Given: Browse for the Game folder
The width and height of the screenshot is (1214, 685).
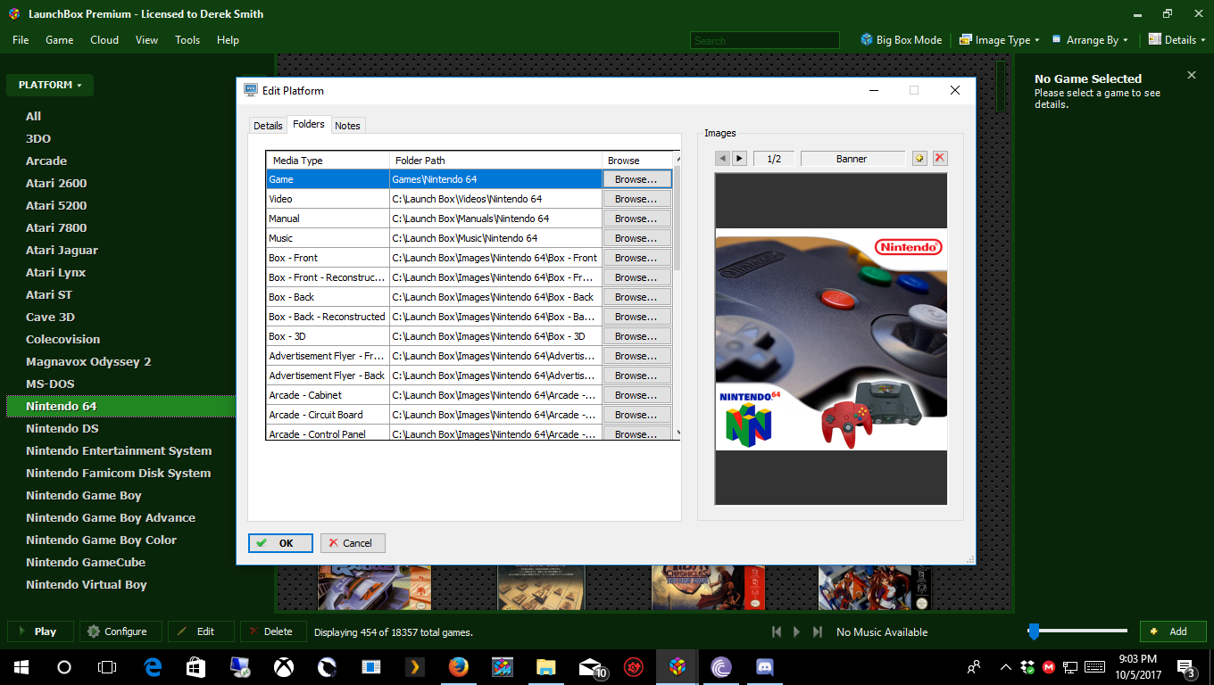Looking at the screenshot, I should click(637, 179).
